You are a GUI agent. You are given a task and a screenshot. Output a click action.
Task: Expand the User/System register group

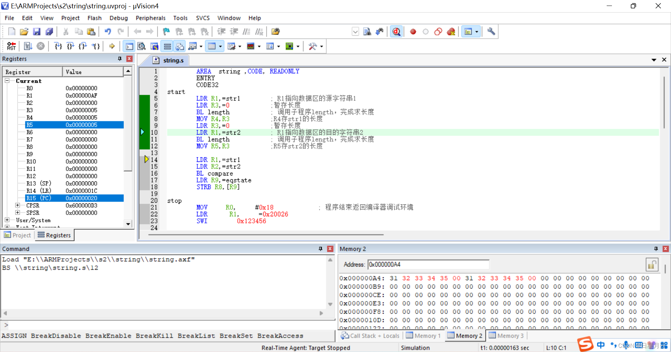(x=7, y=220)
